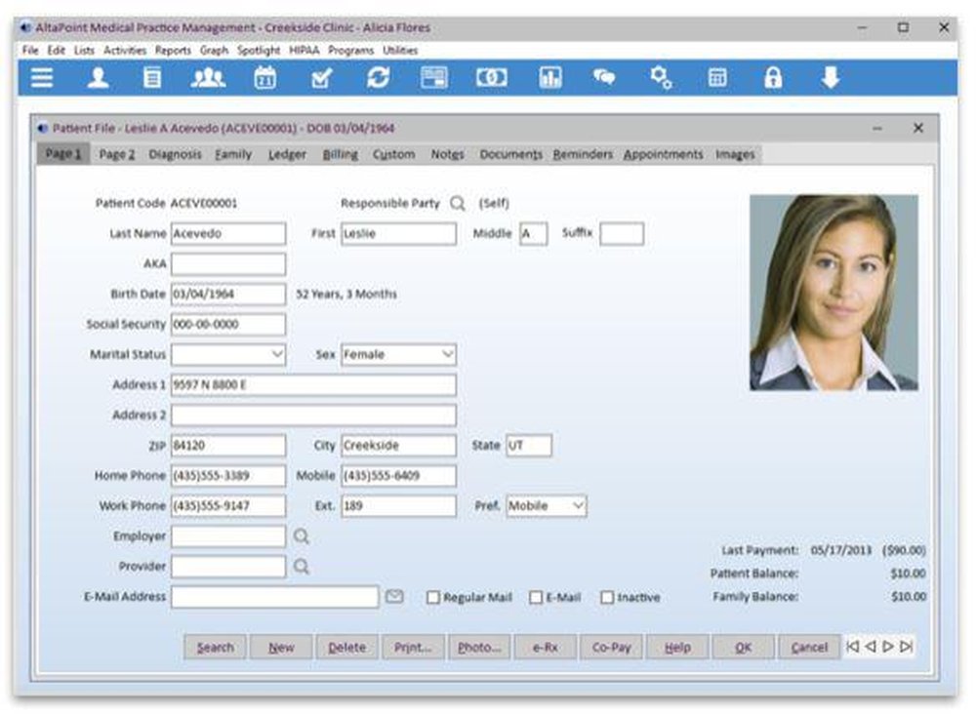The height and width of the screenshot is (714, 976).
Task: Click the Delete button
Action: click(x=347, y=648)
